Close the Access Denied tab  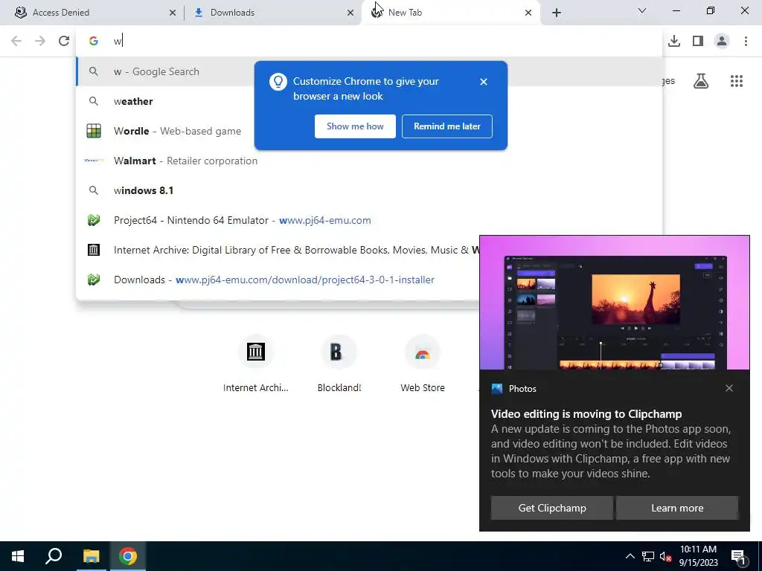(x=173, y=13)
